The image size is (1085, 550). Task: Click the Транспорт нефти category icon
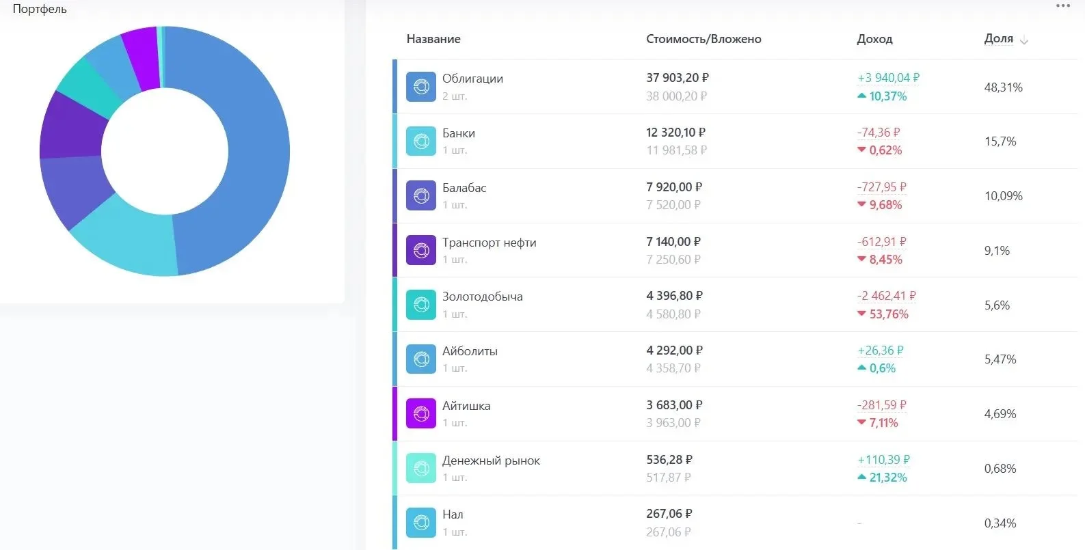421,251
